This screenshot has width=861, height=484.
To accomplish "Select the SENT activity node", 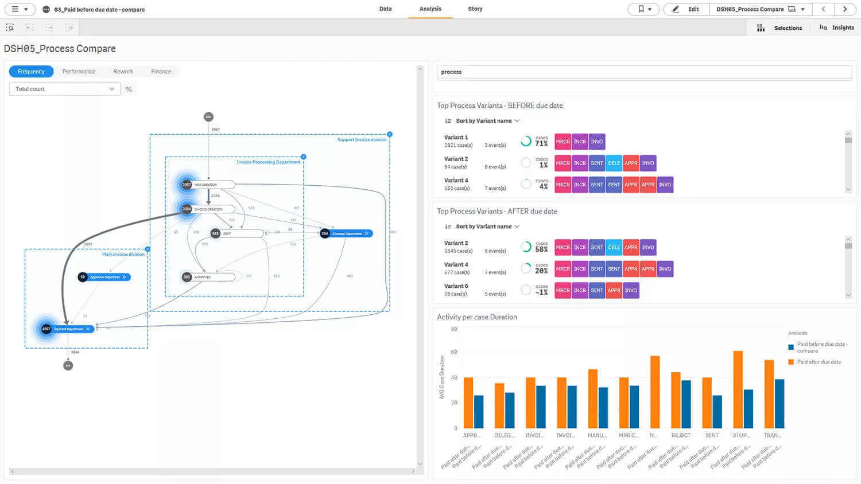I will 236,233.
